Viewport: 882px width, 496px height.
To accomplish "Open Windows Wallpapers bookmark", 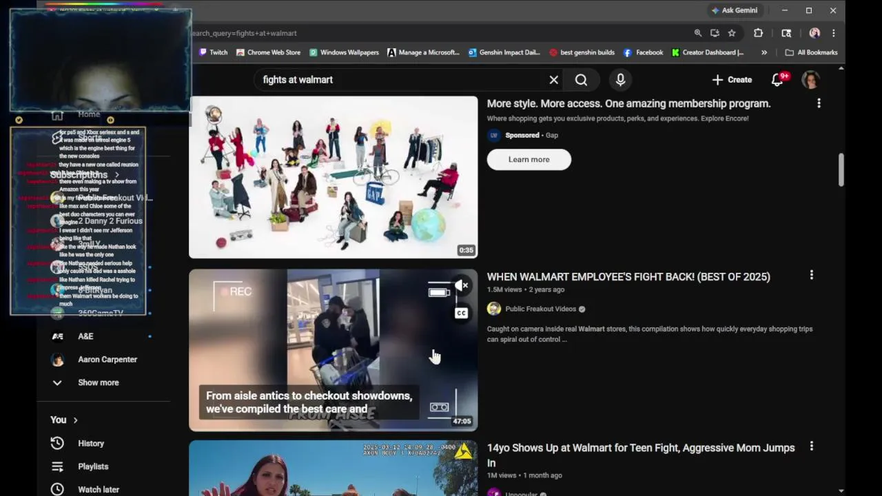I will (x=344, y=52).
